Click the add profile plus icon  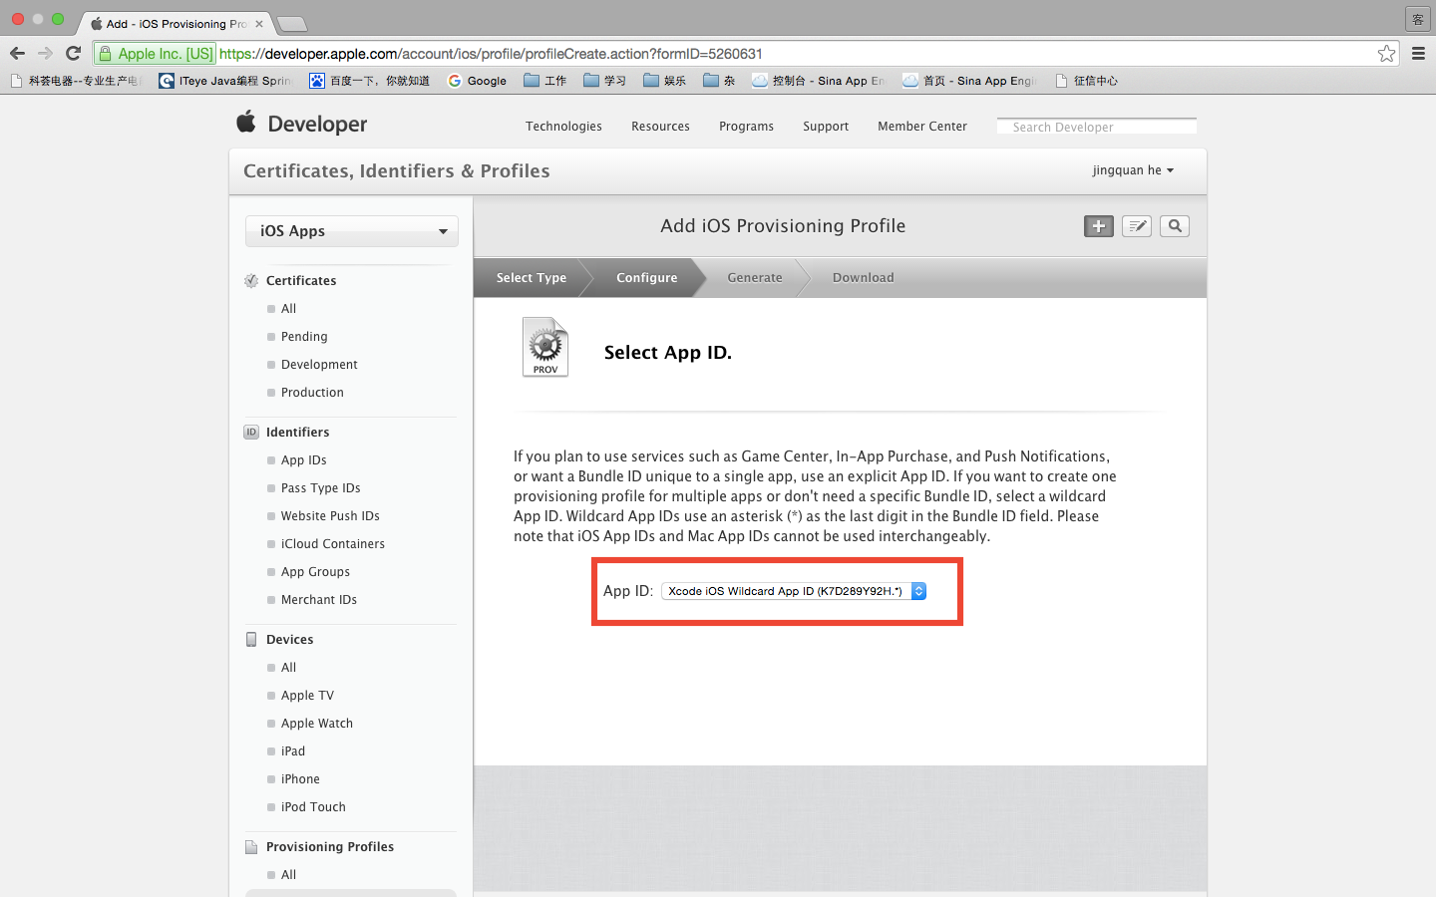[x=1098, y=226]
